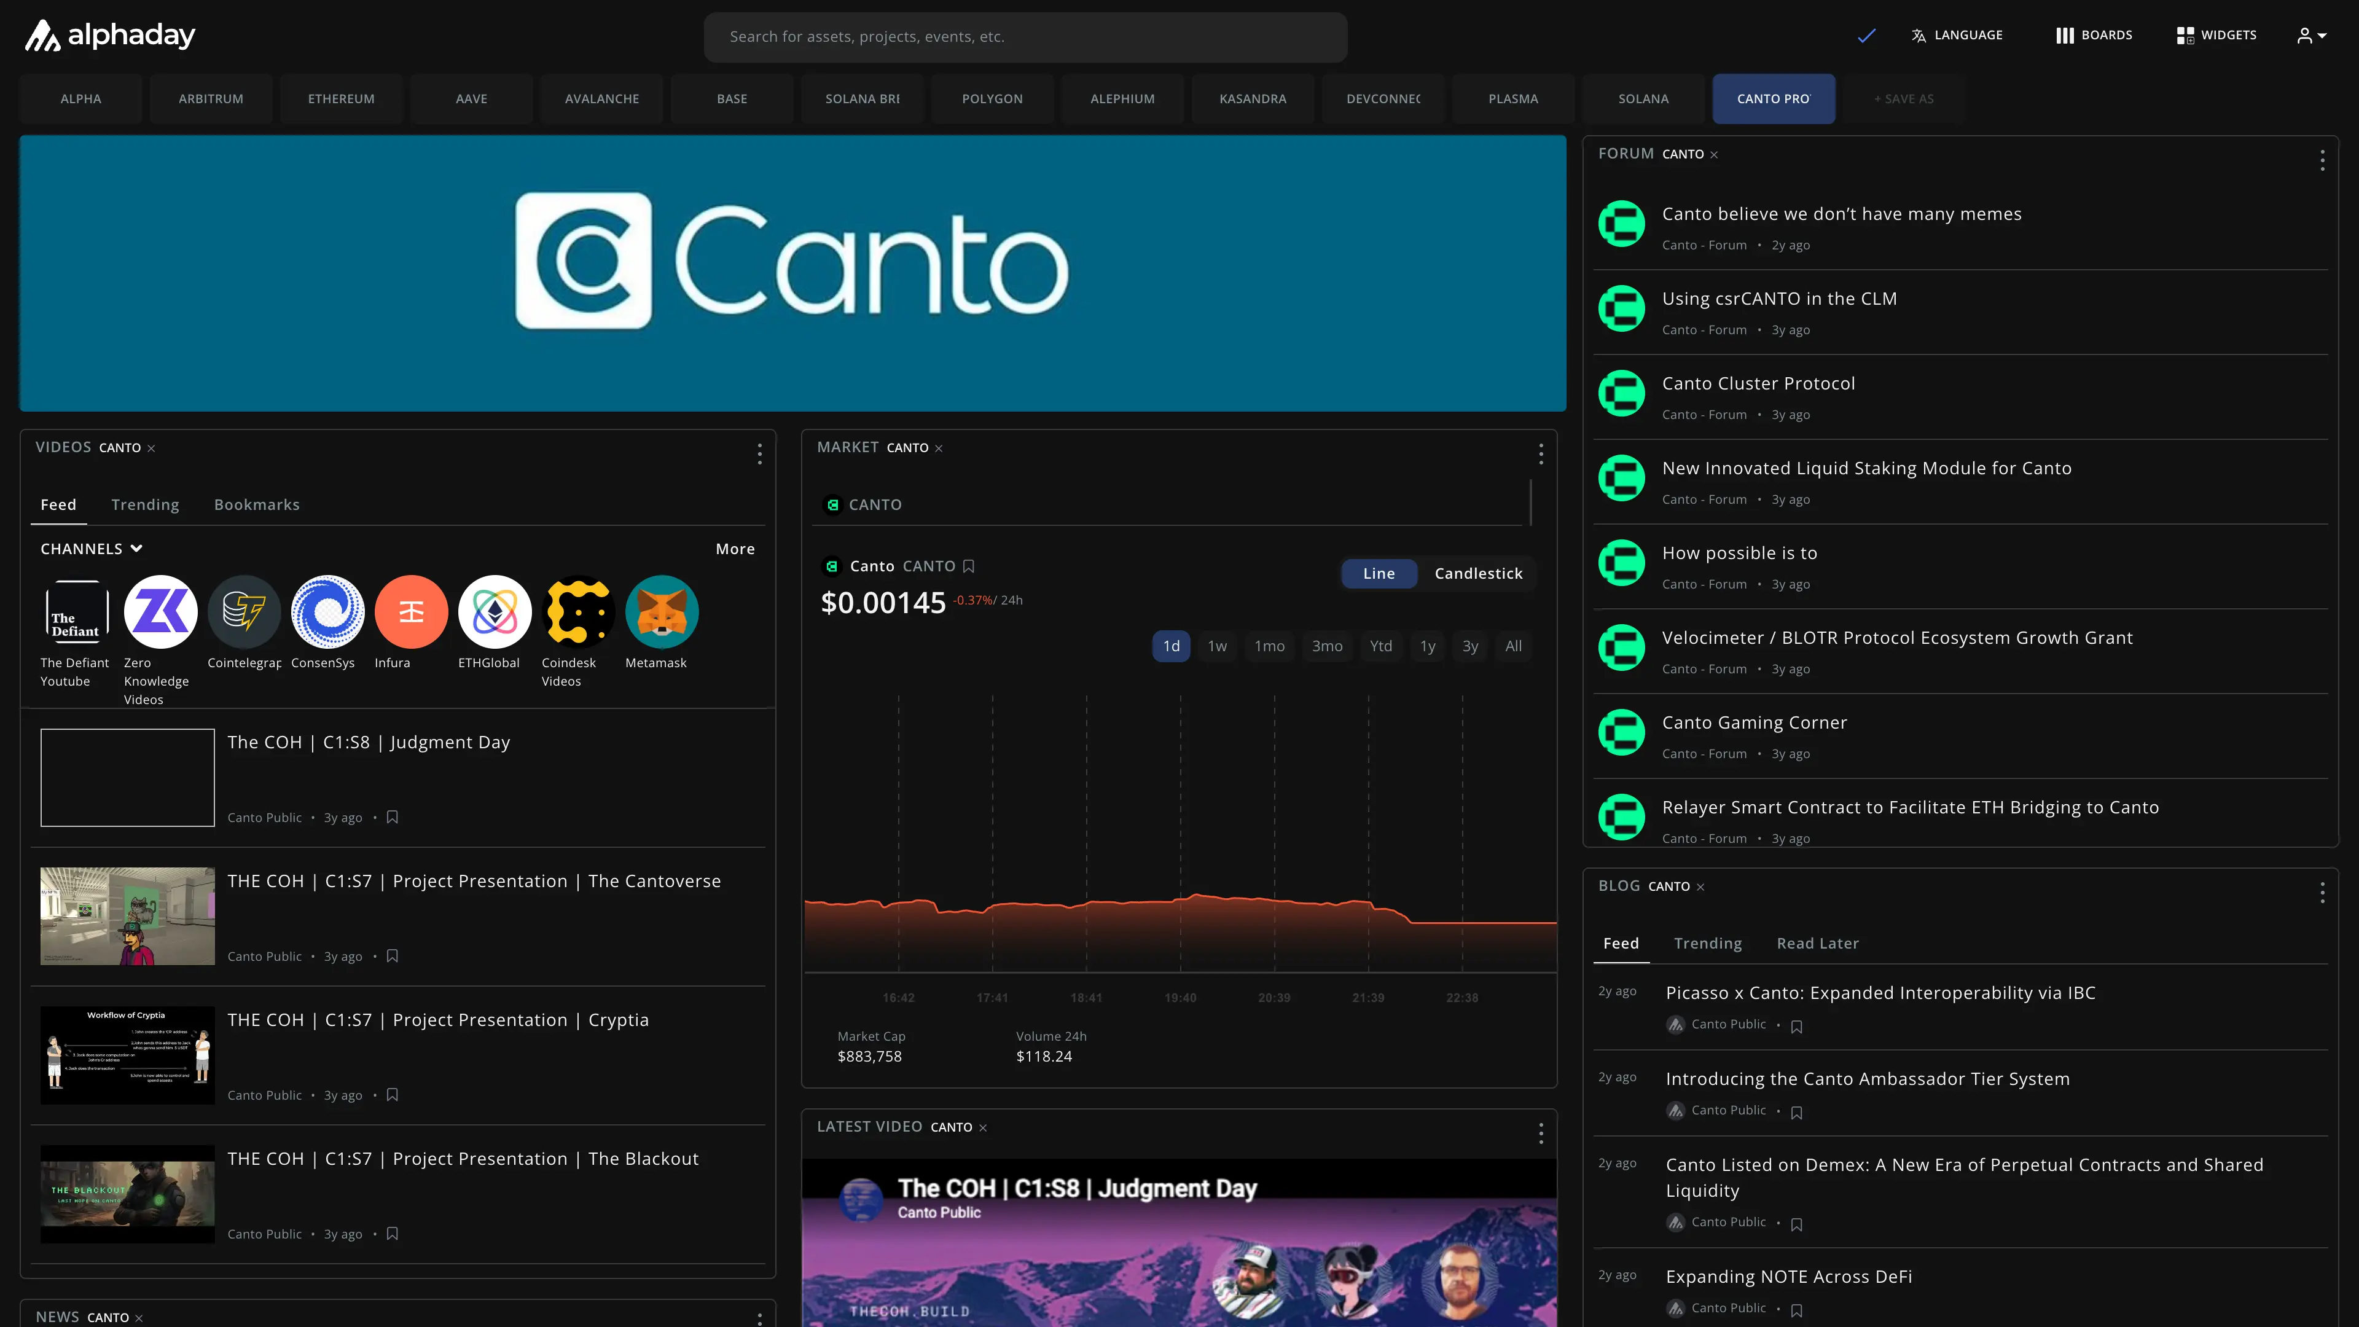This screenshot has width=2359, height=1327.
Task: Bookmark Picasso x Canto blog post
Action: point(1797,1027)
